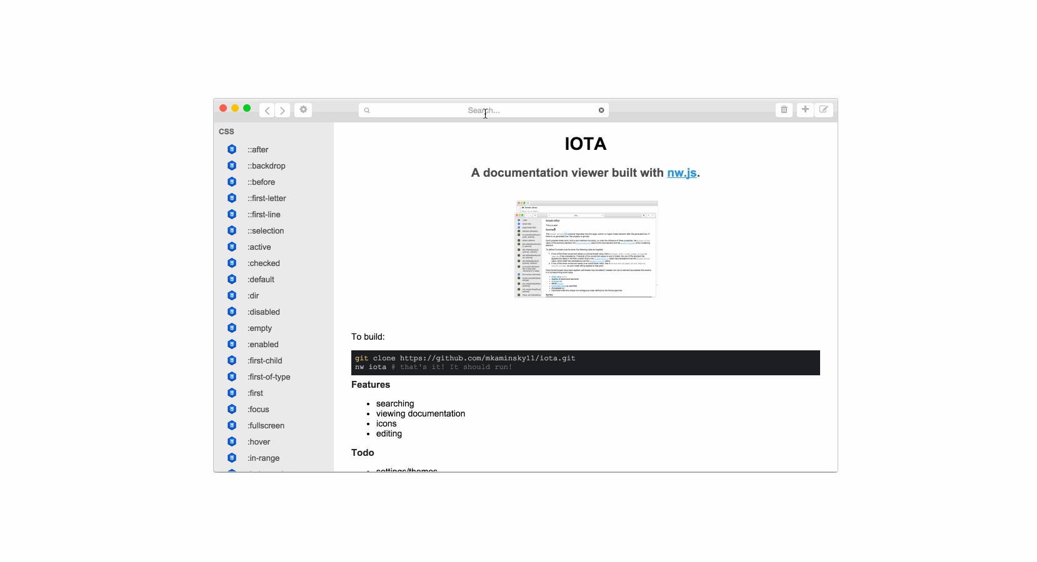Open the ::after documentation entry
Screen dimensions: 1037x562
point(258,150)
